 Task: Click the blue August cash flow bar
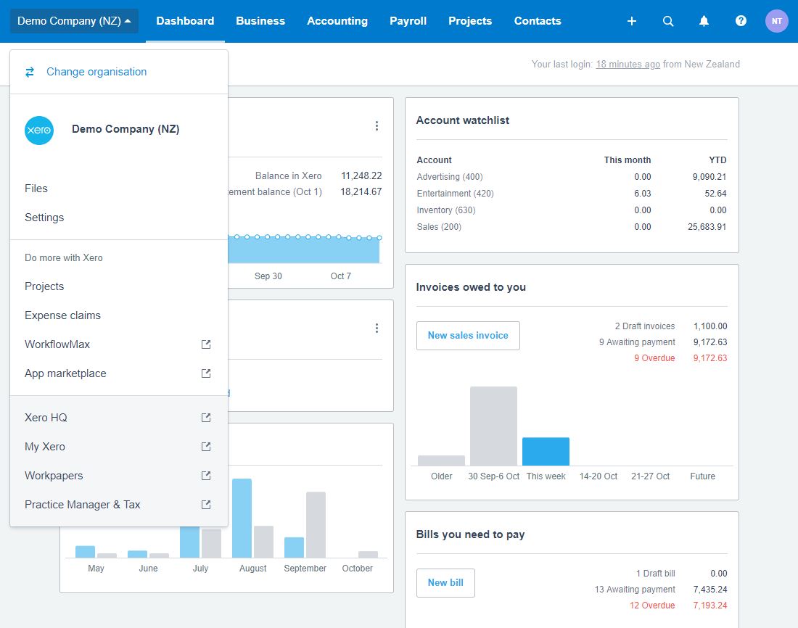(242, 518)
